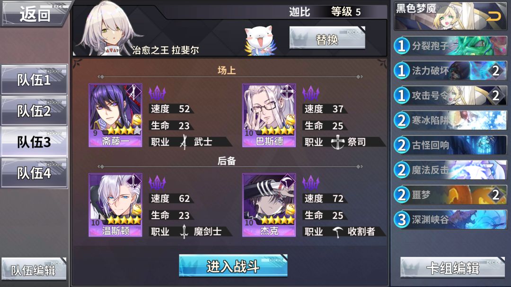Select the purple crown icon beside 巴斯德
This screenshot has height=287, width=511.
click(311, 93)
